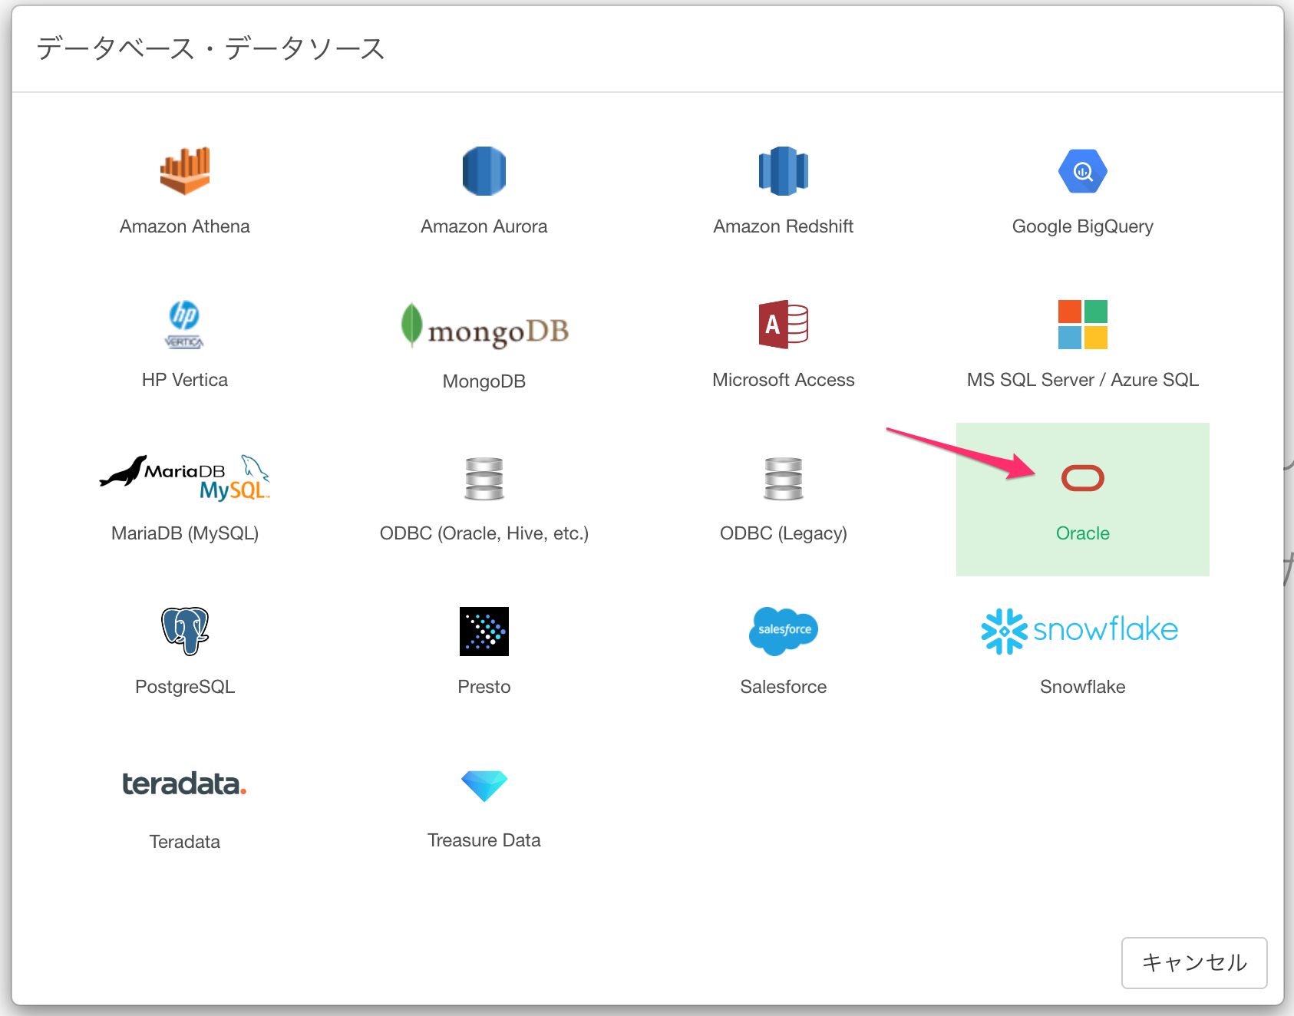This screenshot has width=1294, height=1016.
Task: Choose database icon above ODBC (Legacy)
Action: point(784,478)
